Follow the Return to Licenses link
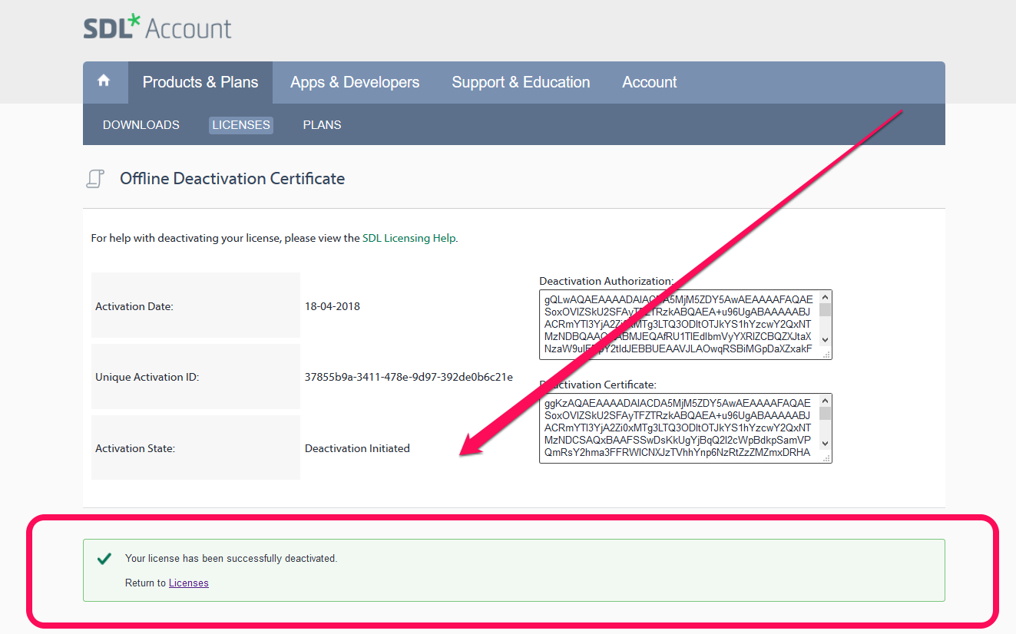Viewport: 1016px width, 634px height. click(x=189, y=583)
